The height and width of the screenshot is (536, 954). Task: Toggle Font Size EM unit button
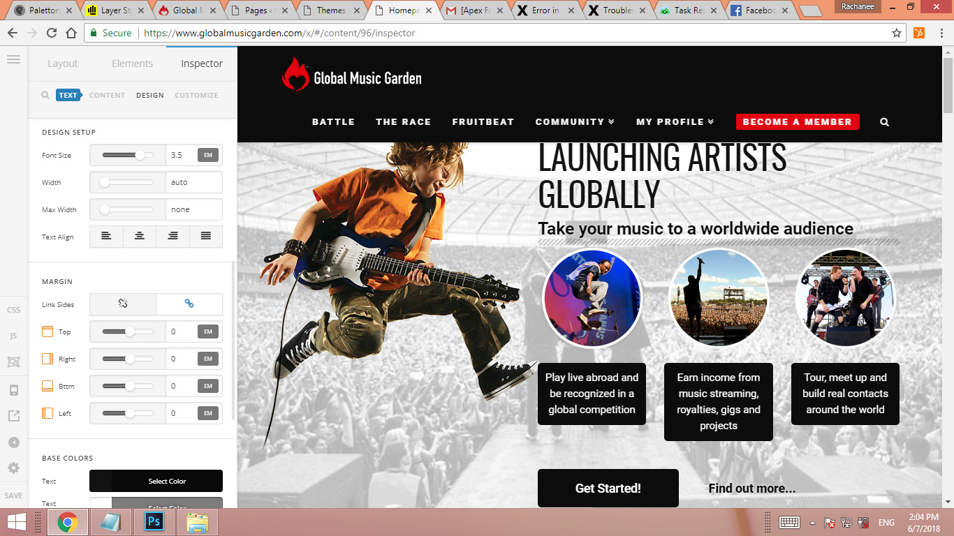coord(207,155)
